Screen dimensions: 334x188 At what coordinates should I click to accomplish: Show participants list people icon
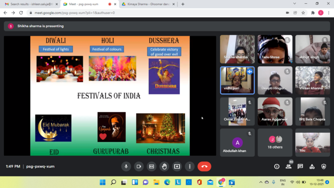pyautogui.click(x=288, y=167)
